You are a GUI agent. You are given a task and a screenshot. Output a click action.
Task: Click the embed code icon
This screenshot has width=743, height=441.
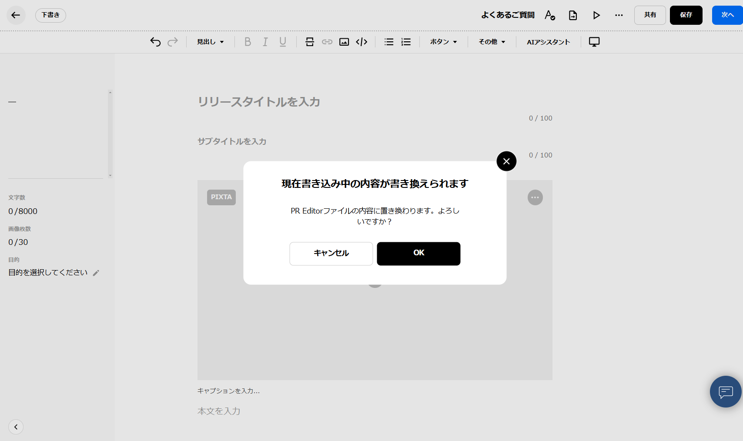coord(361,42)
